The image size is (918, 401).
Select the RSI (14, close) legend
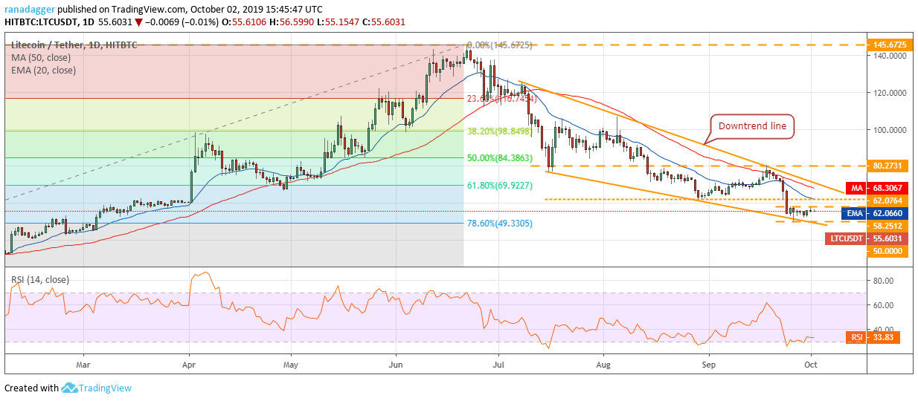pos(39,280)
